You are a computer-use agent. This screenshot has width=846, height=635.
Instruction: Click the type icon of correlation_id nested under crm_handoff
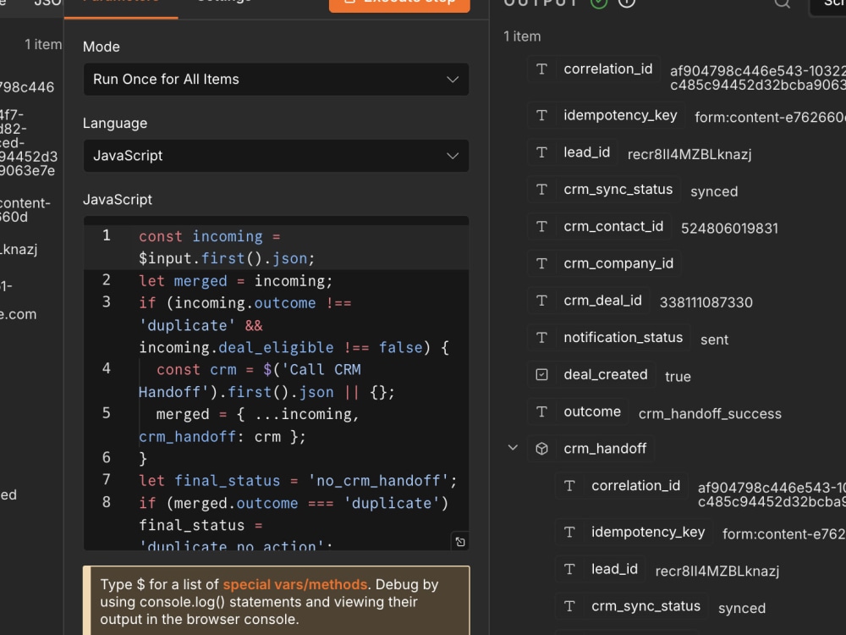point(569,486)
